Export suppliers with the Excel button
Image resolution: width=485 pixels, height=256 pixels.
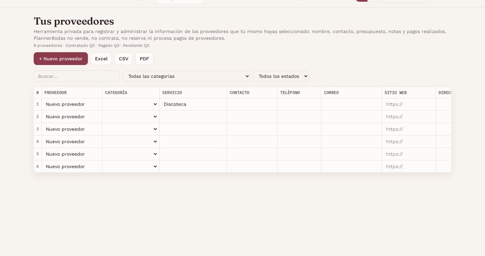point(101,59)
